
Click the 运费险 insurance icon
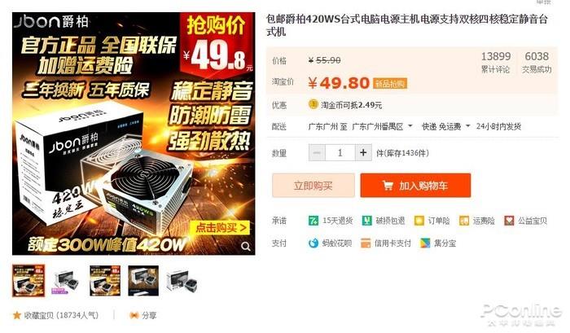[x=464, y=221]
